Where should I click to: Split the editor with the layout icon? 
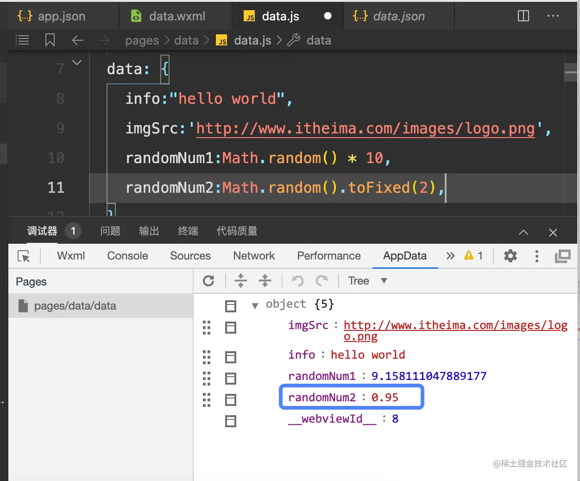coord(523,16)
